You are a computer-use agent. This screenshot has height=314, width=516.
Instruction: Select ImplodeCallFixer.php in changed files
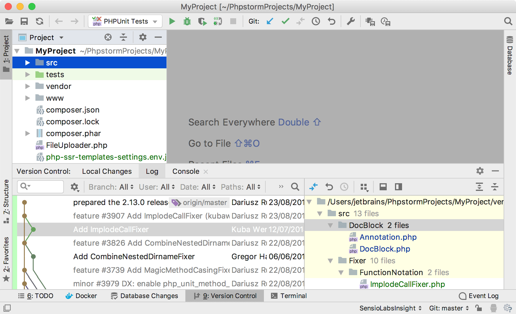click(x=407, y=284)
